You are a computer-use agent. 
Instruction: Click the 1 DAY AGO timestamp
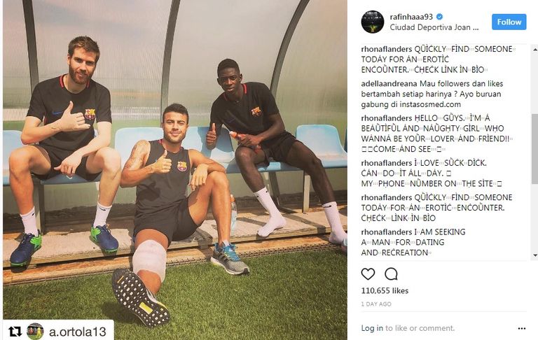pyautogui.click(x=376, y=304)
